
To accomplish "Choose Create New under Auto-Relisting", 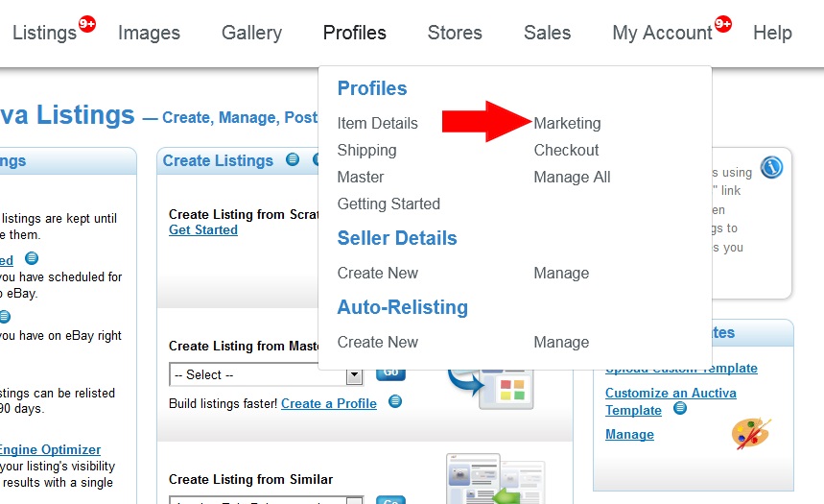I will tap(377, 342).
